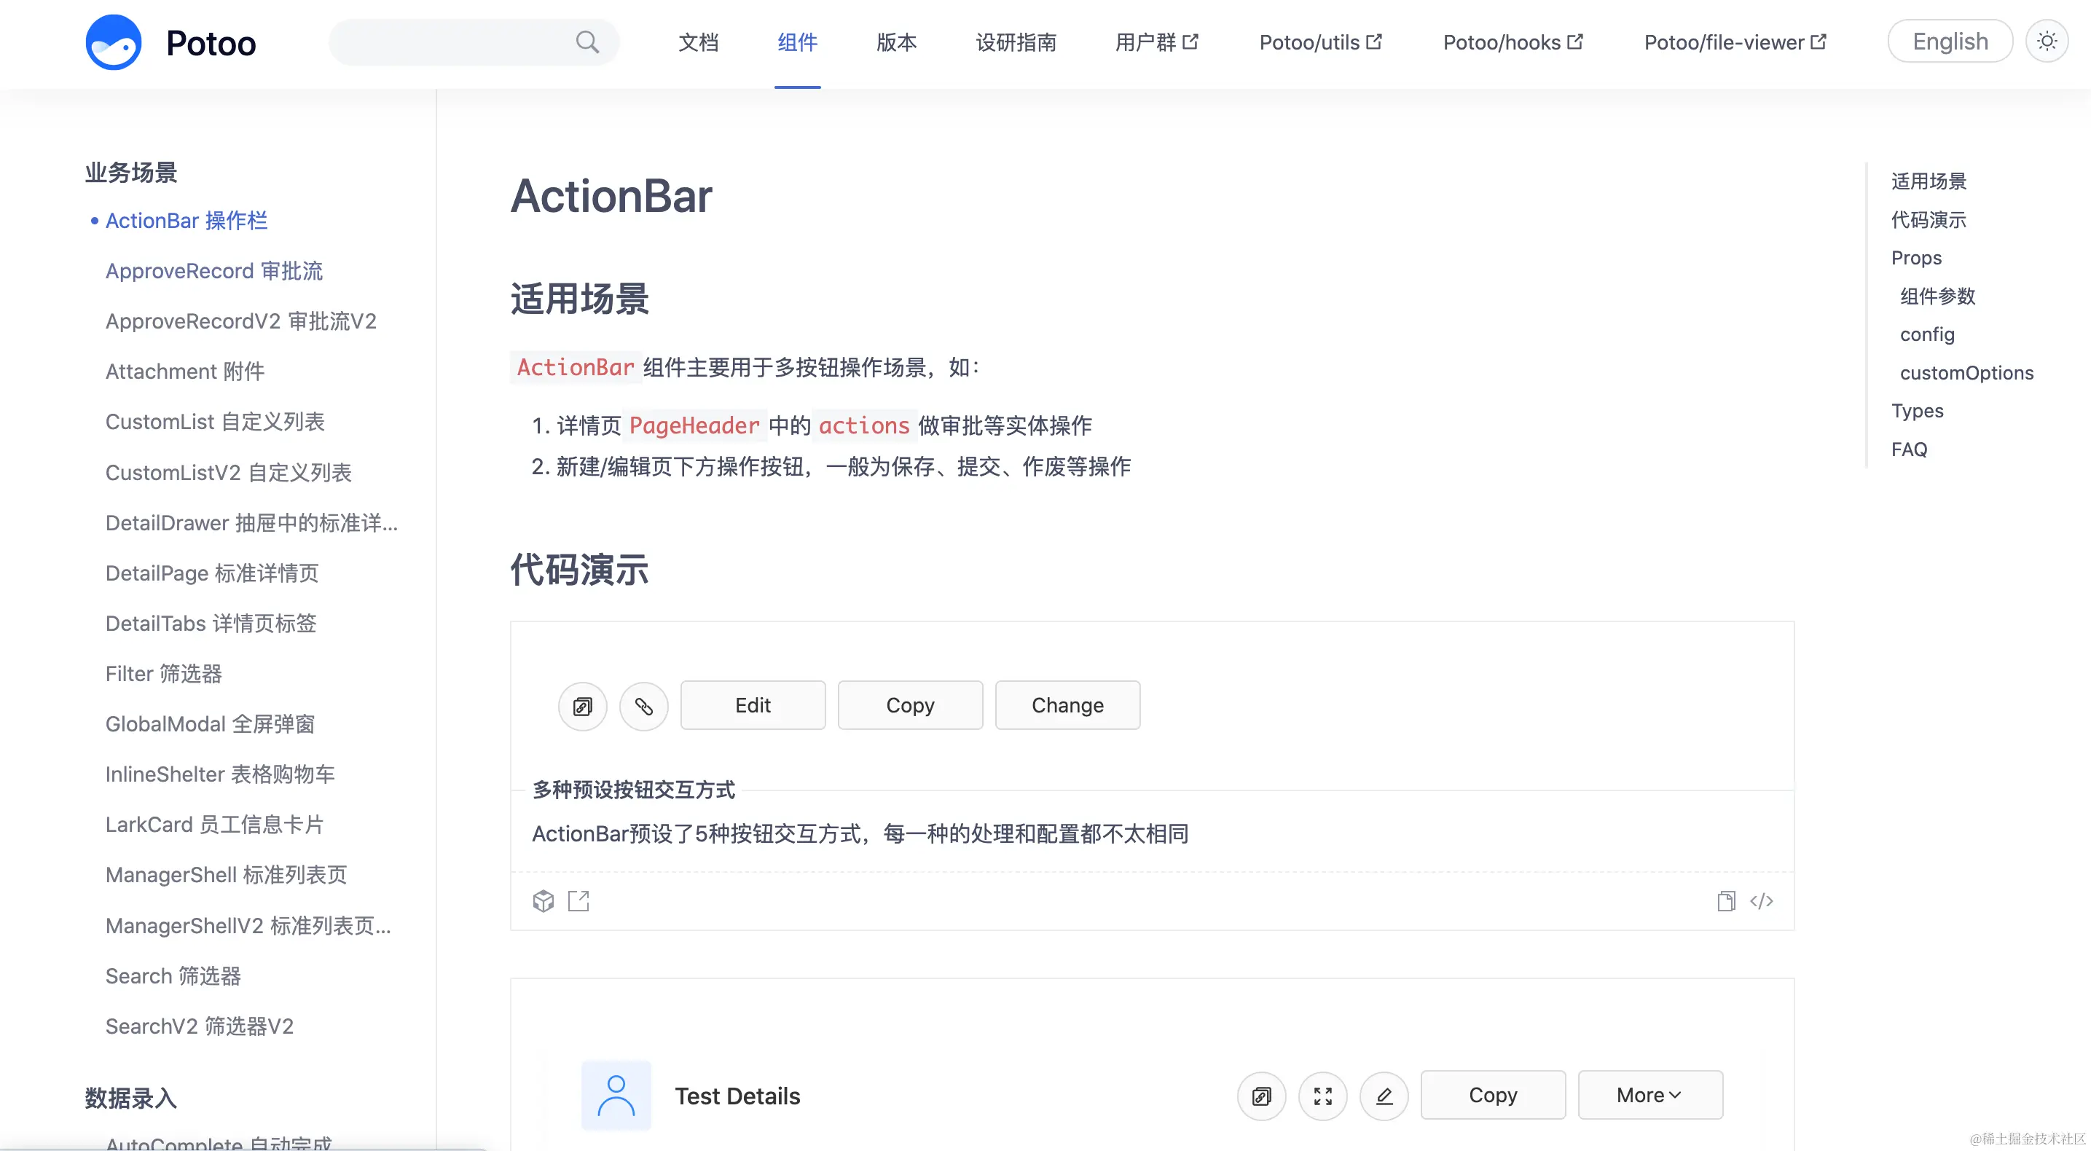Image resolution: width=2091 pixels, height=1151 pixels.
Task: Open the 版本 nav tab
Action: click(896, 42)
